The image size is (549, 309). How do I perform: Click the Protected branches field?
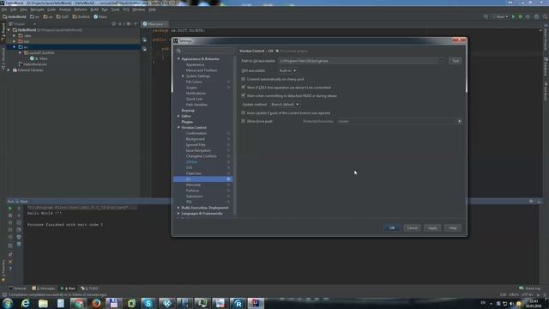click(x=396, y=121)
